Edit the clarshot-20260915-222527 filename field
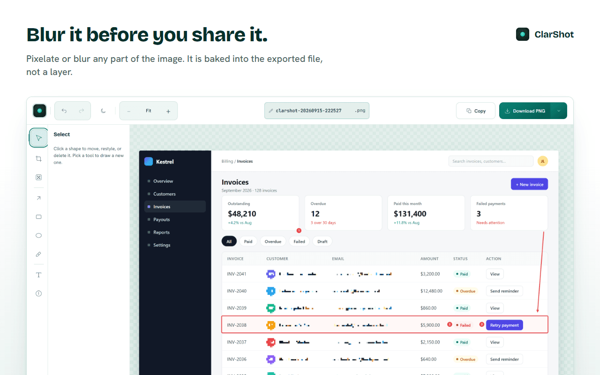The width and height of the screenshot is (600, 375). [317, 111]
